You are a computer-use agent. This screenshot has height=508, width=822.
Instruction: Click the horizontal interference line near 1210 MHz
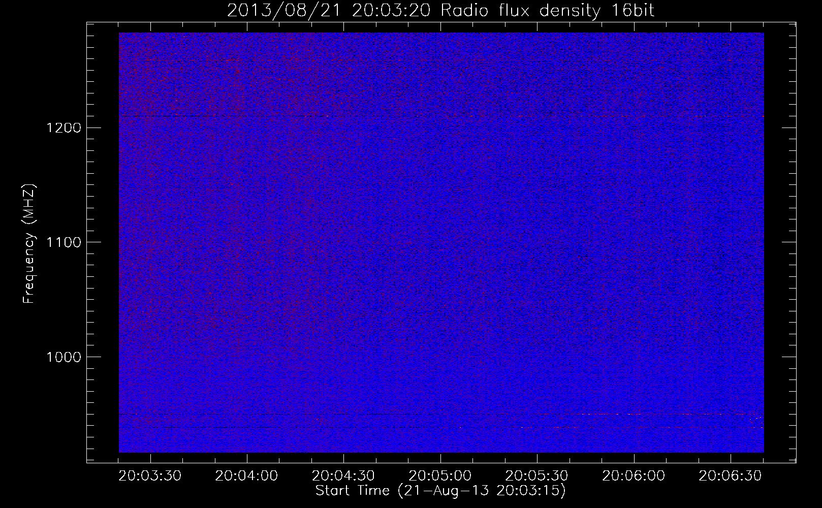coord(441,116)
